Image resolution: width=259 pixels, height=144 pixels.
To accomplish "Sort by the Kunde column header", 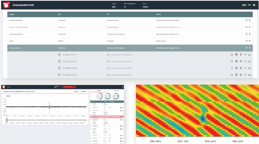I will pyautogui.click(x=158, y=14).
